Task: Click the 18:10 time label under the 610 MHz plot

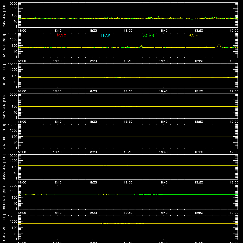Action: coord(57,91)
